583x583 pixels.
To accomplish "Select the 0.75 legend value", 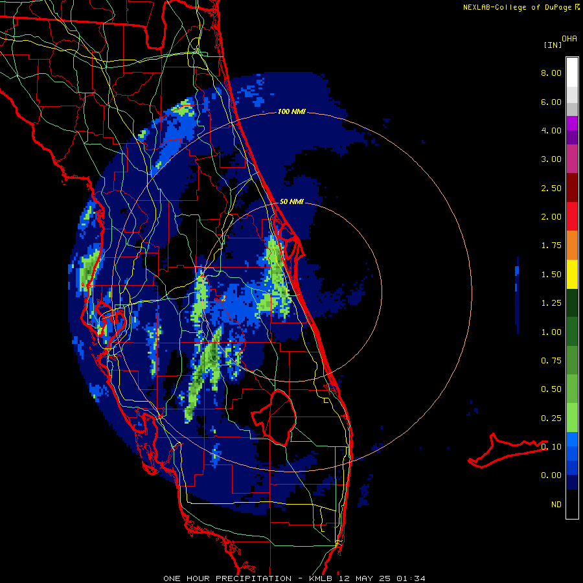I will tap(551, 361).
